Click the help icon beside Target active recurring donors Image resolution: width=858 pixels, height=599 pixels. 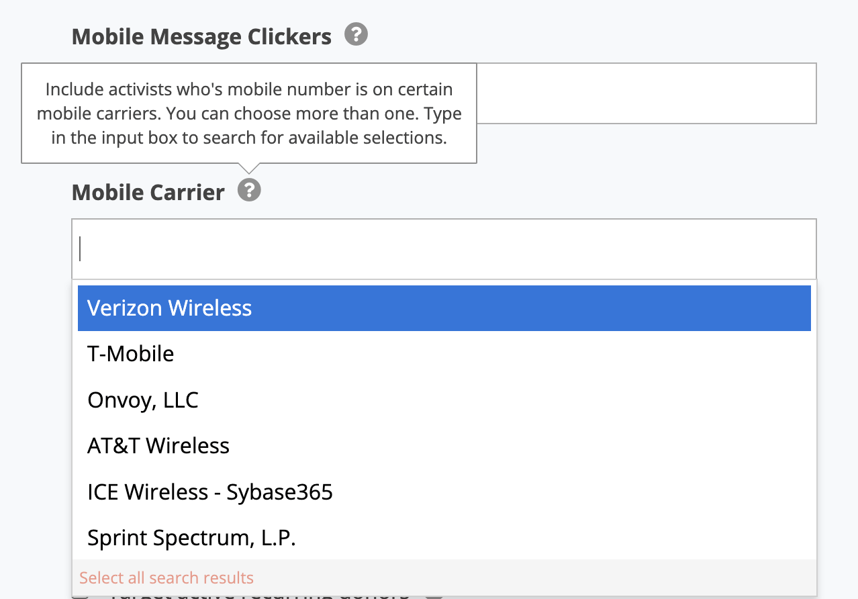435,596
